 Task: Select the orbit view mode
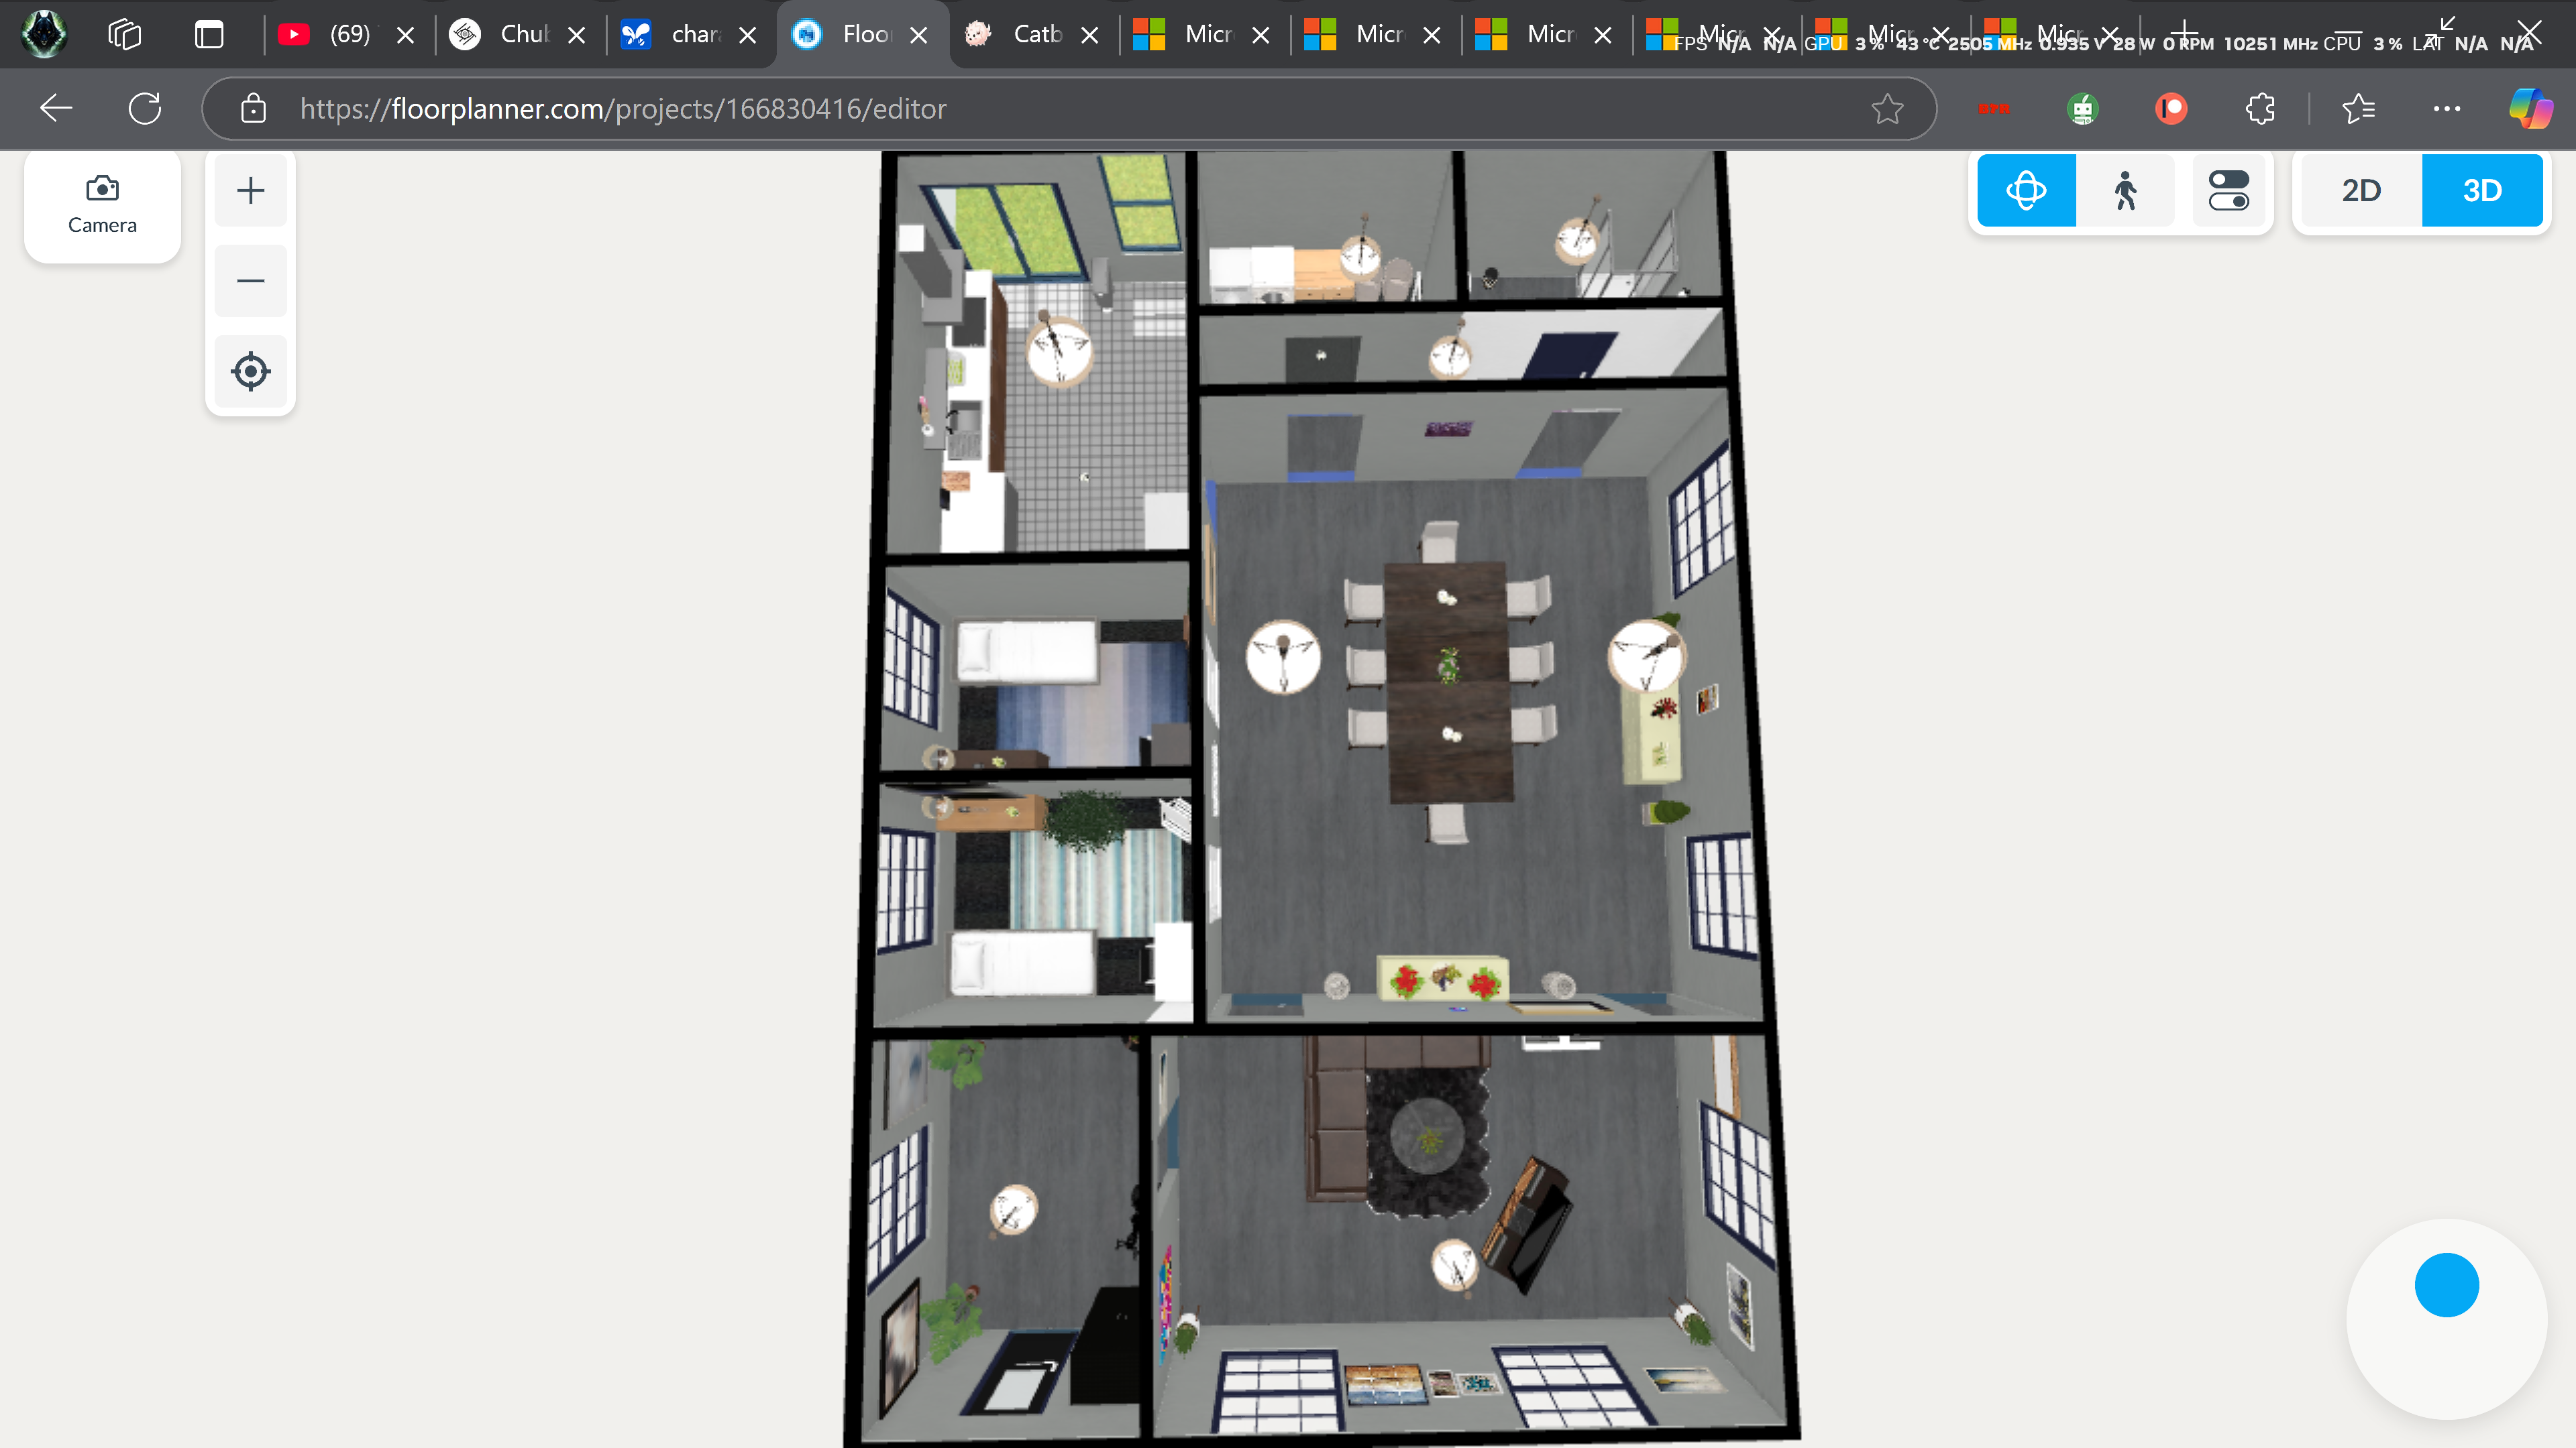click(x=2026, y=190)
